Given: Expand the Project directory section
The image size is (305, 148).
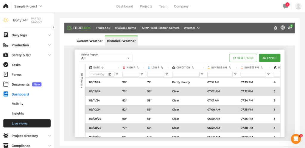Looking at the screenshot, I should coord(50,136).
